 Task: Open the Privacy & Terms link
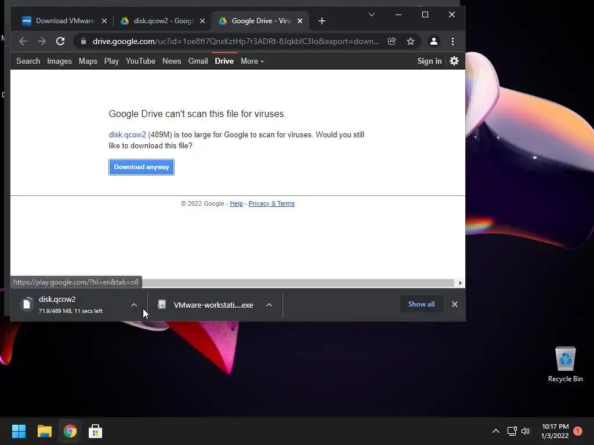point(271,203)
